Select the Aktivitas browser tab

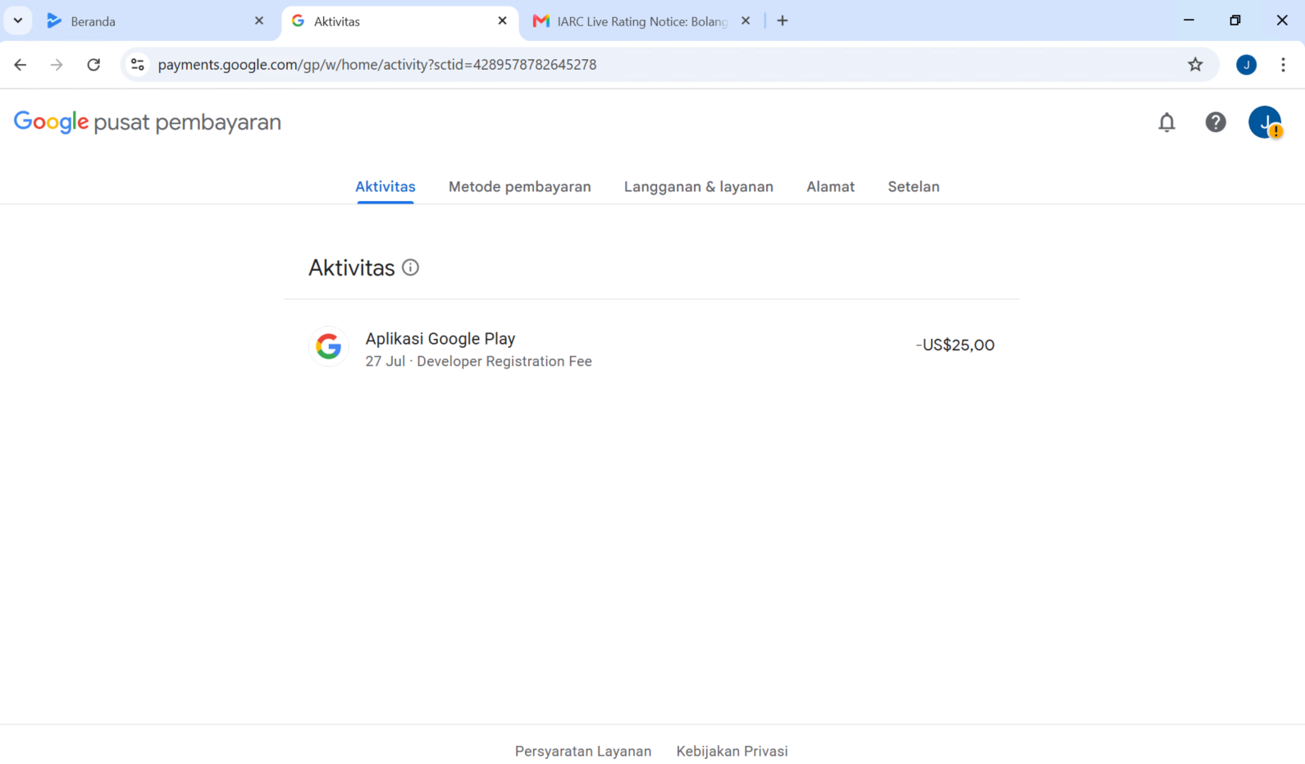(x=399, y=21)
